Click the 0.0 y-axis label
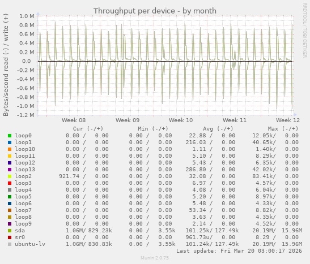310x264 pixels. point(27,61)
